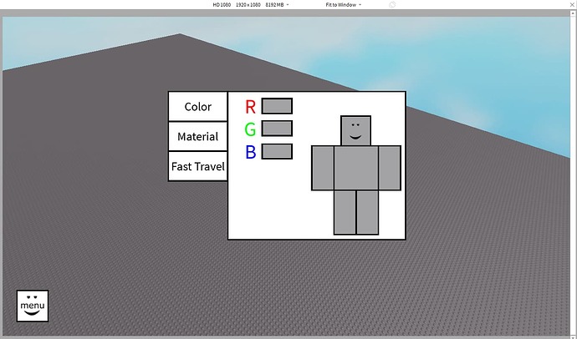The width and height of the screenshot is (577, 339).
Task: Open the Fast Travel tab
Action: click(198, 166)
